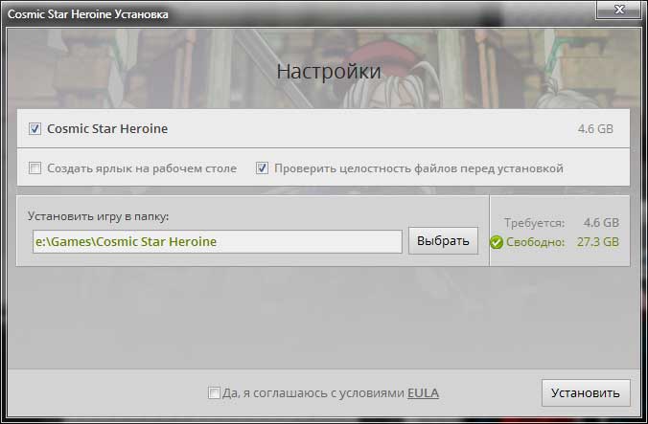Close the installer window with X
Screen dimensions: 648x424
pos(618,10)
